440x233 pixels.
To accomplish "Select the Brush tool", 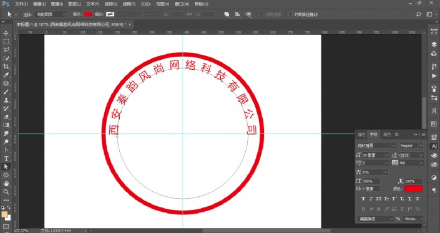I will click(6, 92).
